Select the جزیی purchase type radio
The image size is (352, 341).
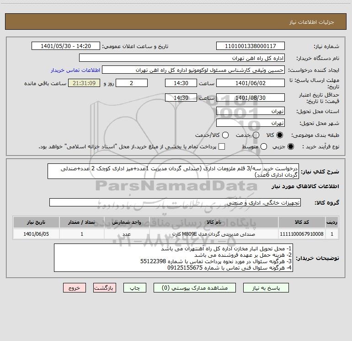tap(290, 146)
